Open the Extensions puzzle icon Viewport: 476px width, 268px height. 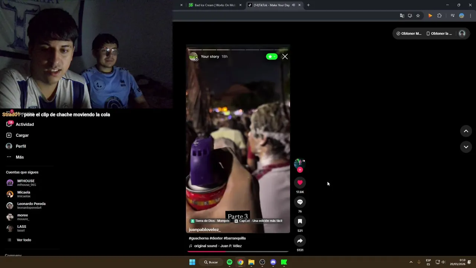[x=440, y=16]
